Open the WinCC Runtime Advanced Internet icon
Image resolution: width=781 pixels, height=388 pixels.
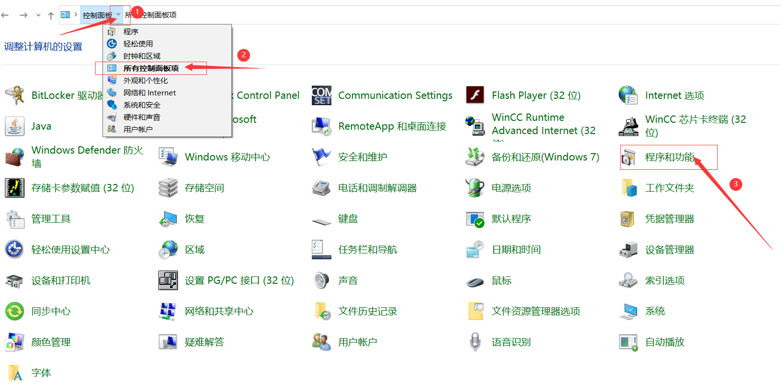pyautogui.click(x=475, y=126)
